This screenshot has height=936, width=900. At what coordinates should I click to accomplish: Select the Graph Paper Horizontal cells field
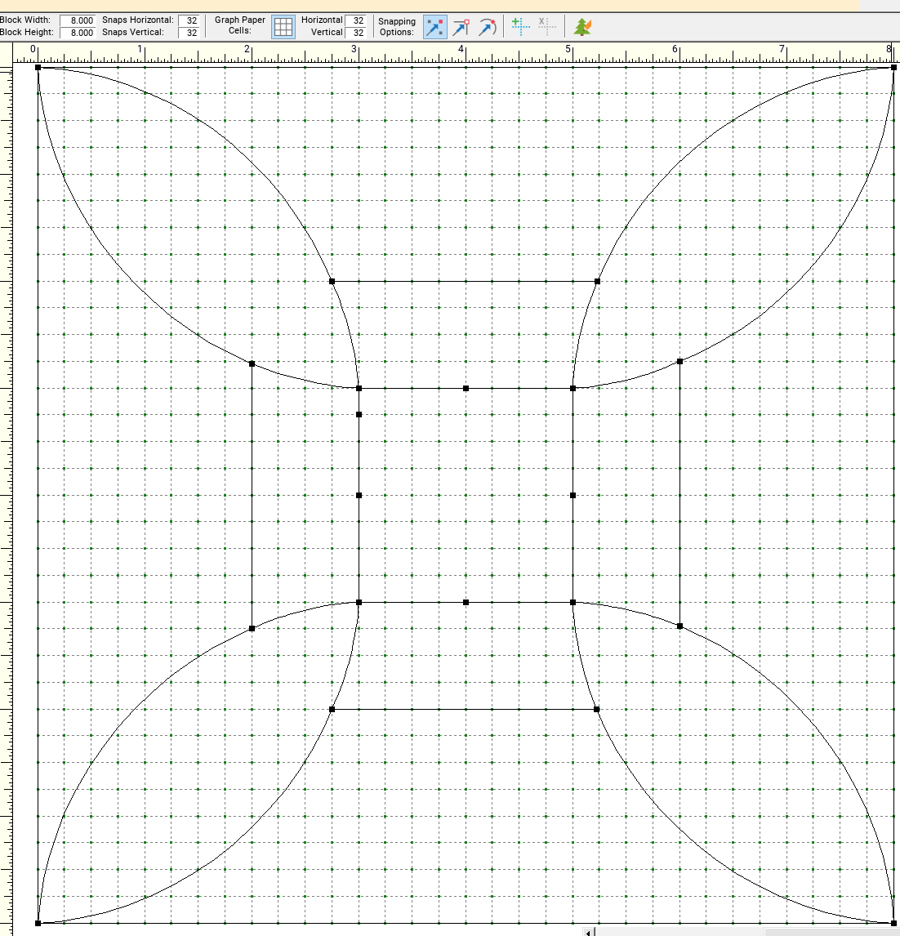358,20
